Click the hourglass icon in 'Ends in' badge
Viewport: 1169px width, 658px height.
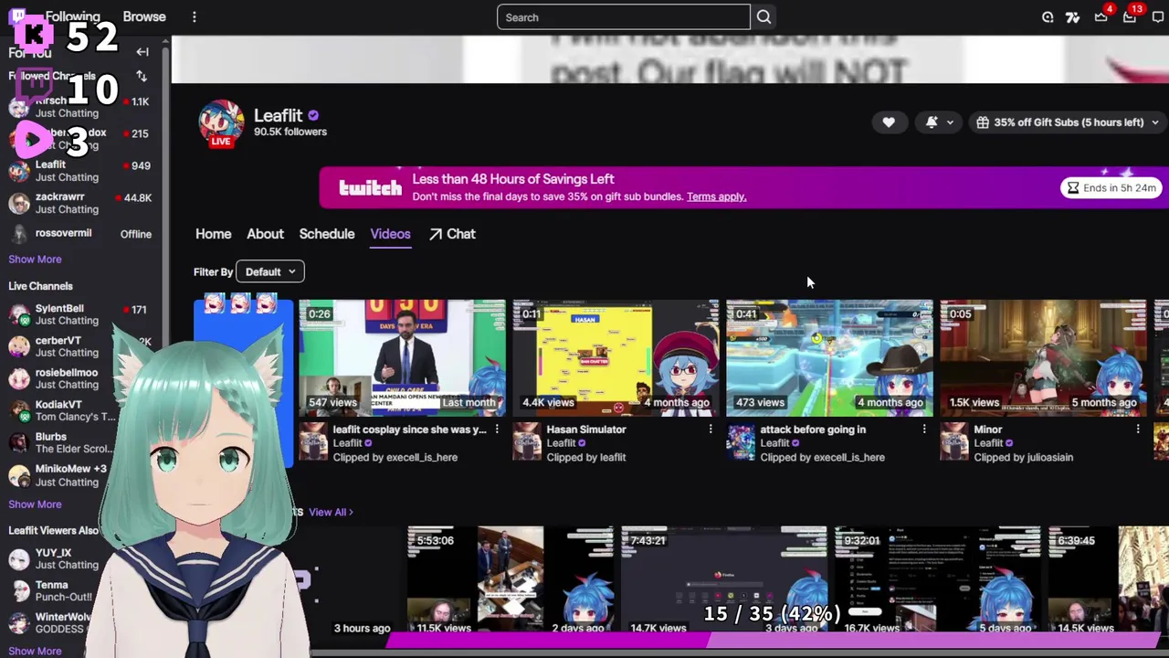click(1073, 188)
